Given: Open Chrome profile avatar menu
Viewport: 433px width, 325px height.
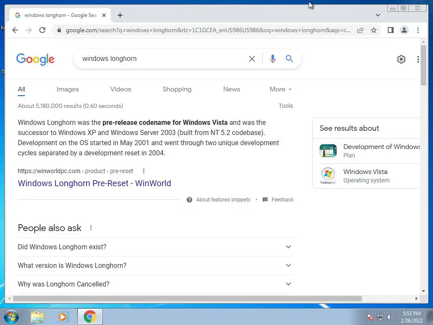Looking at the screenshot, I should click(x=404, y=30).
